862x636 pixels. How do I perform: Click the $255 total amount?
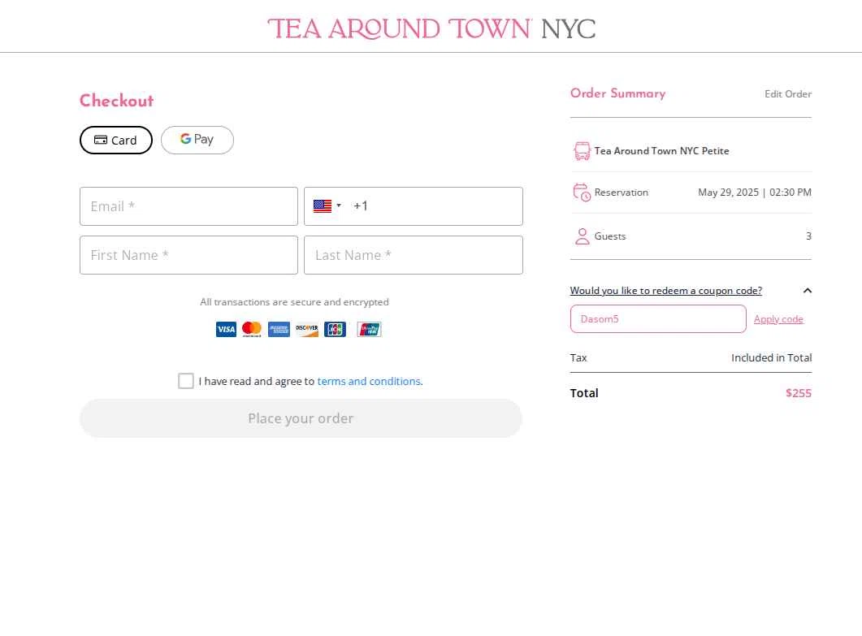[799, 393]
